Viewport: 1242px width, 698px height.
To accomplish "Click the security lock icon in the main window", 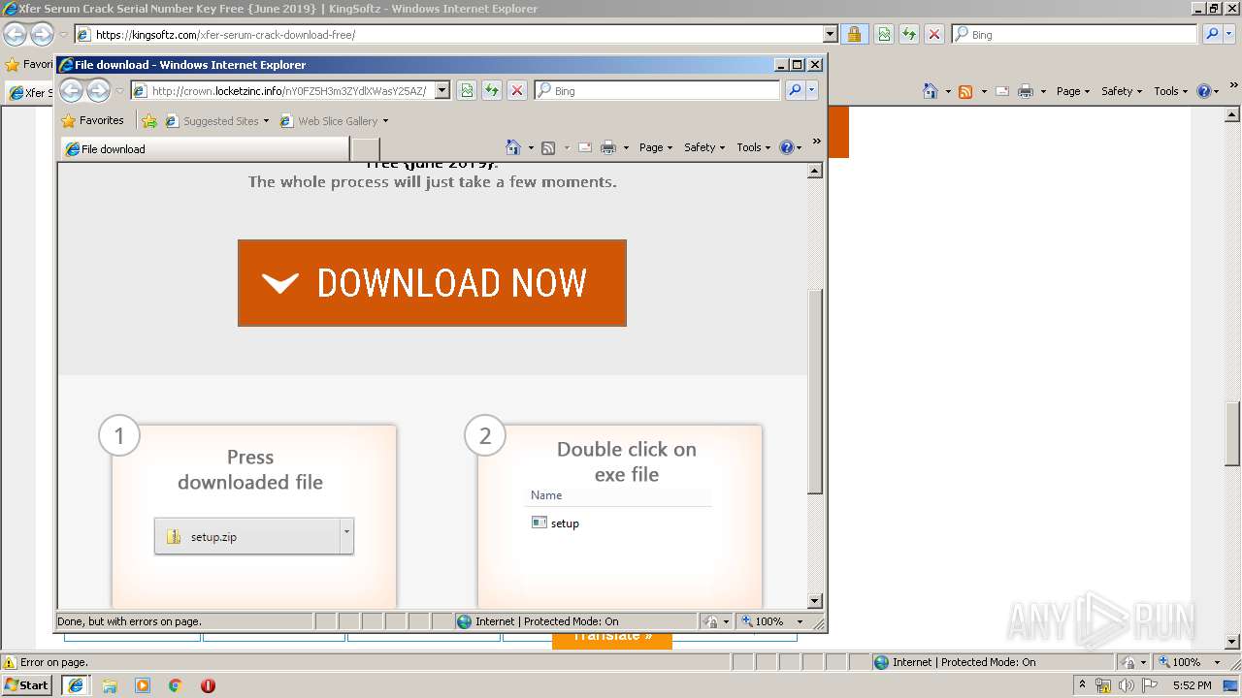I will (854, 34).
